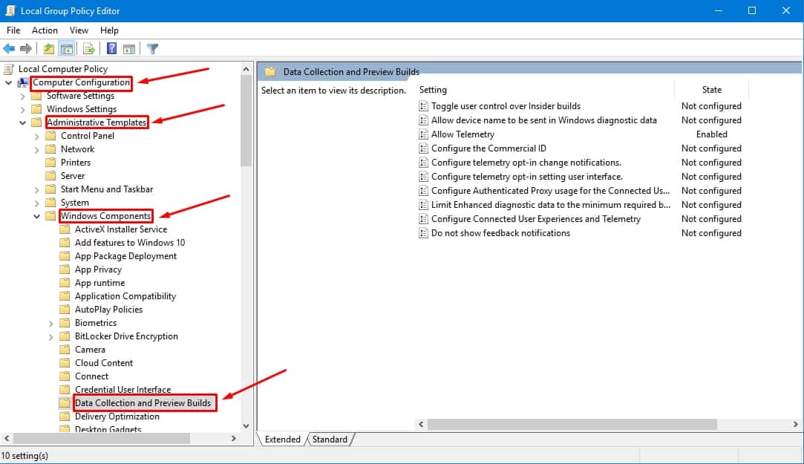This screenshot has height=464, width=804.
Task: Select the App runtime folder
Action: [99, 283]
